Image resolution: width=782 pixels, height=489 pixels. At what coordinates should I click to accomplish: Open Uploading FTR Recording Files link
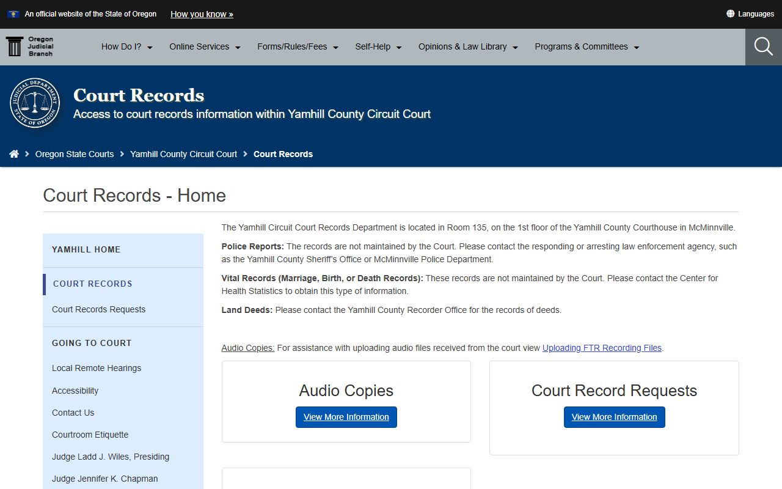pyautogui.click(x=602, y=348)
